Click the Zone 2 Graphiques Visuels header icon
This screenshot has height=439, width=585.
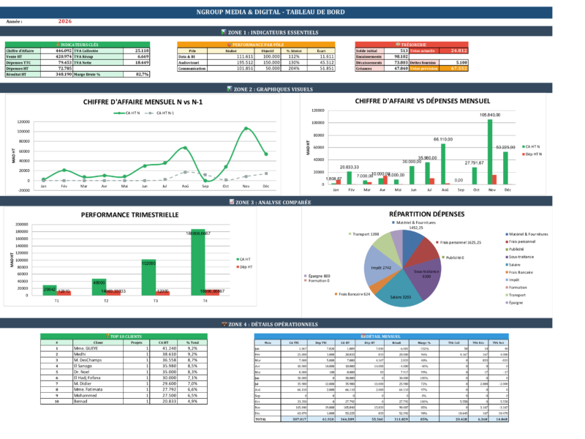pyautogui.click(x=230, y=89)
